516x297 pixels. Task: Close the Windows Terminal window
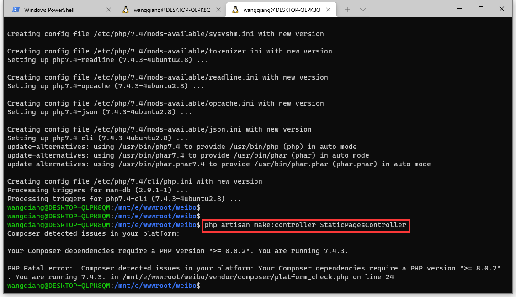[502, 9]
